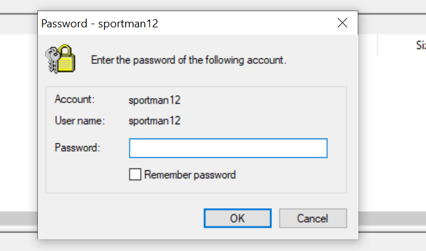Confirm the password with the OK button
This screenshot has height=251, width=426.
[237, 218]
